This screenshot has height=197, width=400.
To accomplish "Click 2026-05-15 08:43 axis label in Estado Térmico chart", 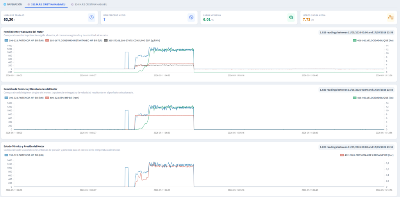I will pyautogui.click(x=310, y=190).
